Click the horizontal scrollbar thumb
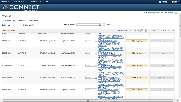The width and height of the screenshot is (181, 102). pos(88,101)
